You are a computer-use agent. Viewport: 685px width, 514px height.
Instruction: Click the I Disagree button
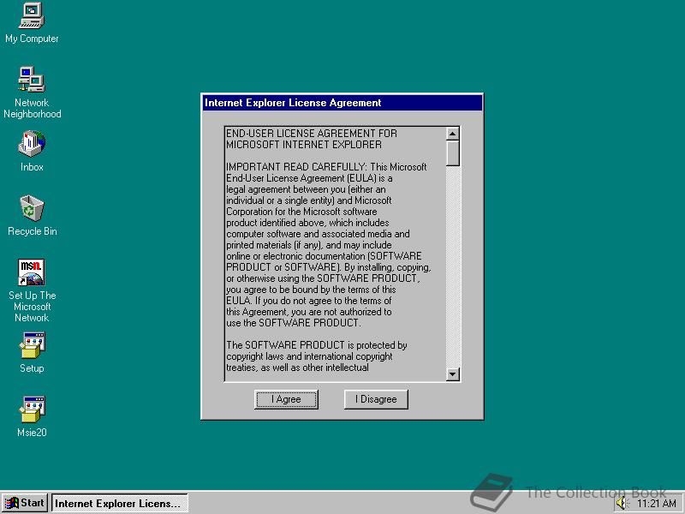point(376,399)
